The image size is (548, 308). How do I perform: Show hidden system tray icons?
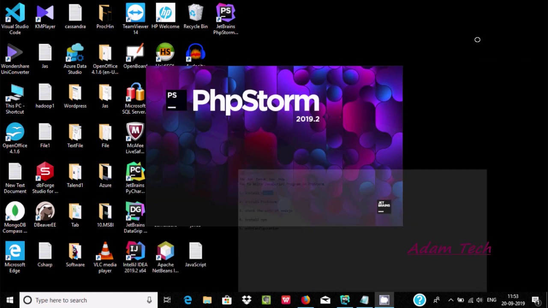pos(451,300)
